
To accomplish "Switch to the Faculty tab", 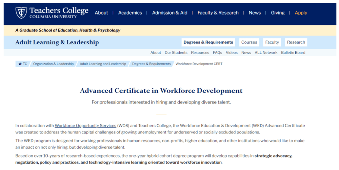I will pos(272,42).
